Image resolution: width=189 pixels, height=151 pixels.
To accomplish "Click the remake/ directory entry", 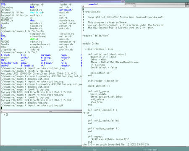I will tap(66, 66).
